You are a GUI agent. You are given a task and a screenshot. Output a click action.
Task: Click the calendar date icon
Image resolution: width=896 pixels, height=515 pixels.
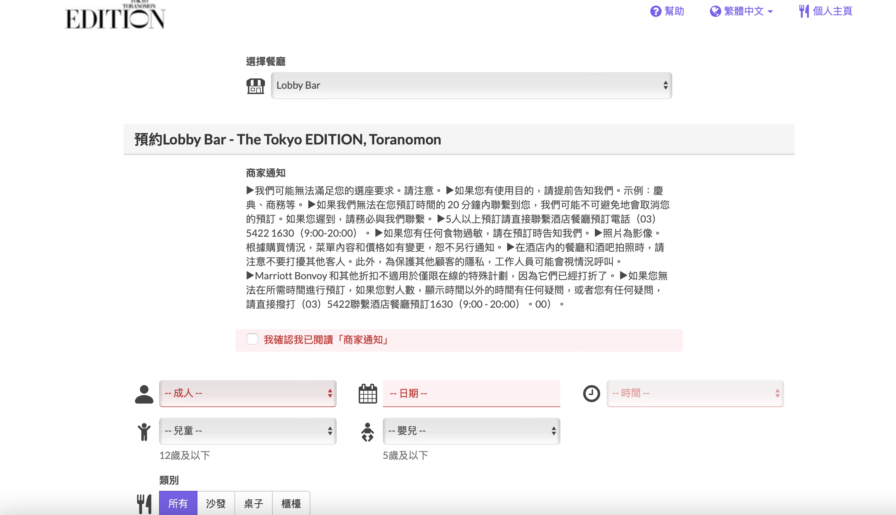click(x=368, y=394)
